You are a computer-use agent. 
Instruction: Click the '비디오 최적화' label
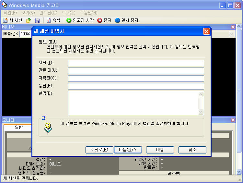(32, 168)
